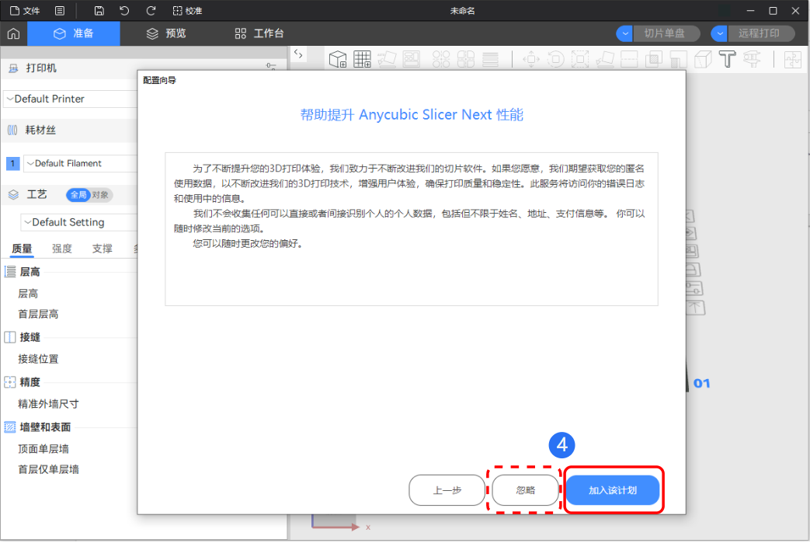810x543 pixels.
Task: Select the 支撑 settings tab
Action: point(103,249)
